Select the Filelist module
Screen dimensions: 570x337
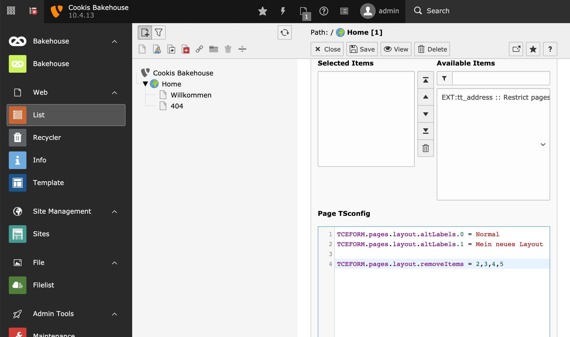tap(44, 285)
